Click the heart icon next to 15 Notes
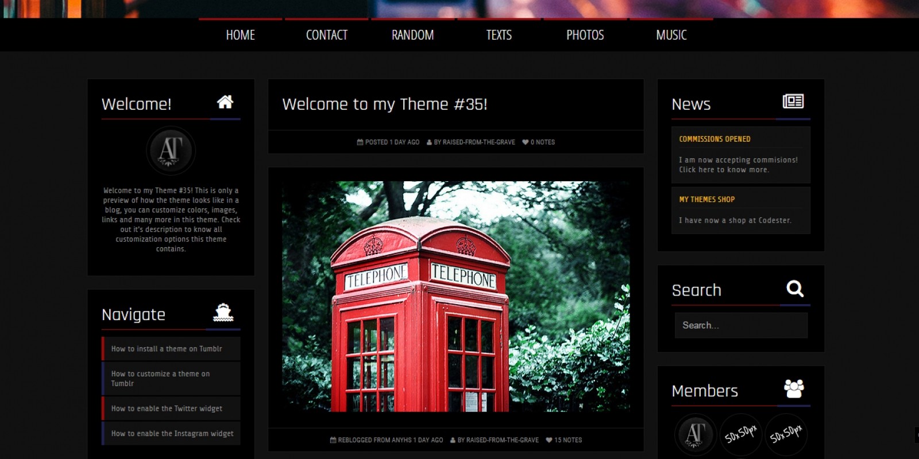The height and width of the screenshot is (459, 919). click(549, 440)
